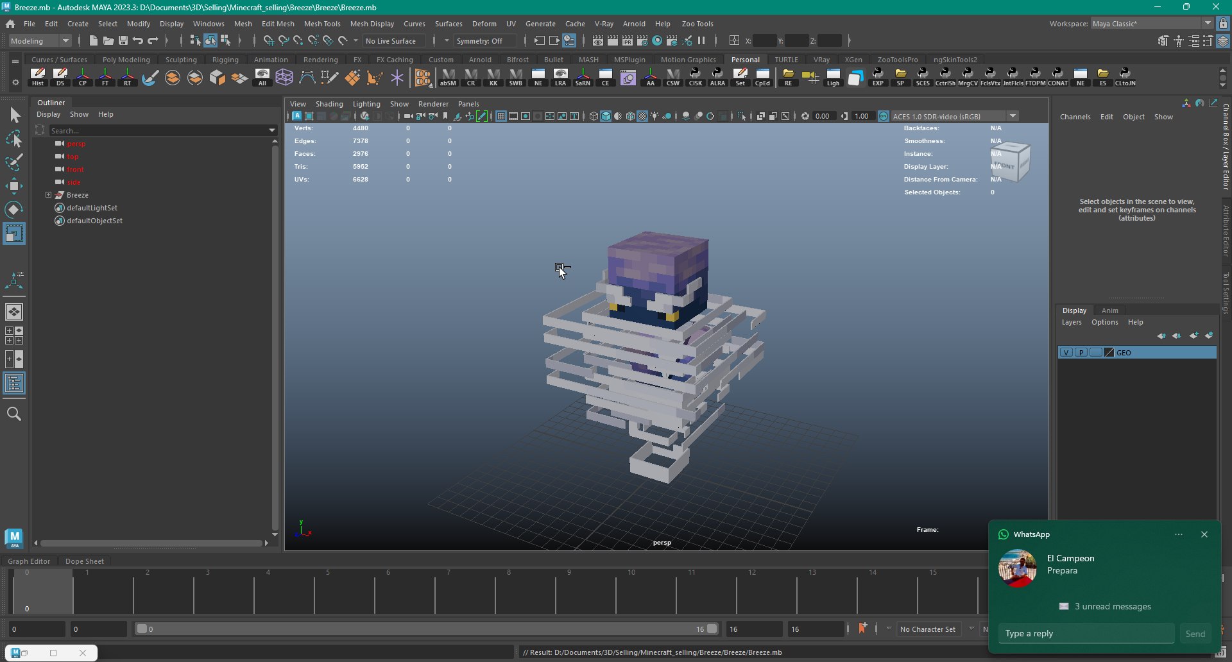Click the Outliner Search field
This screenshot has width=1232, height=662.
(158, 130)
